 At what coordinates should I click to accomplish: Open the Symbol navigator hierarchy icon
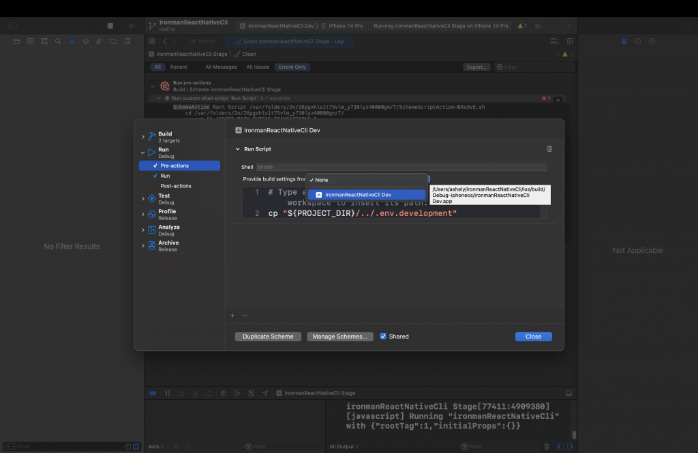click(44, 42)
